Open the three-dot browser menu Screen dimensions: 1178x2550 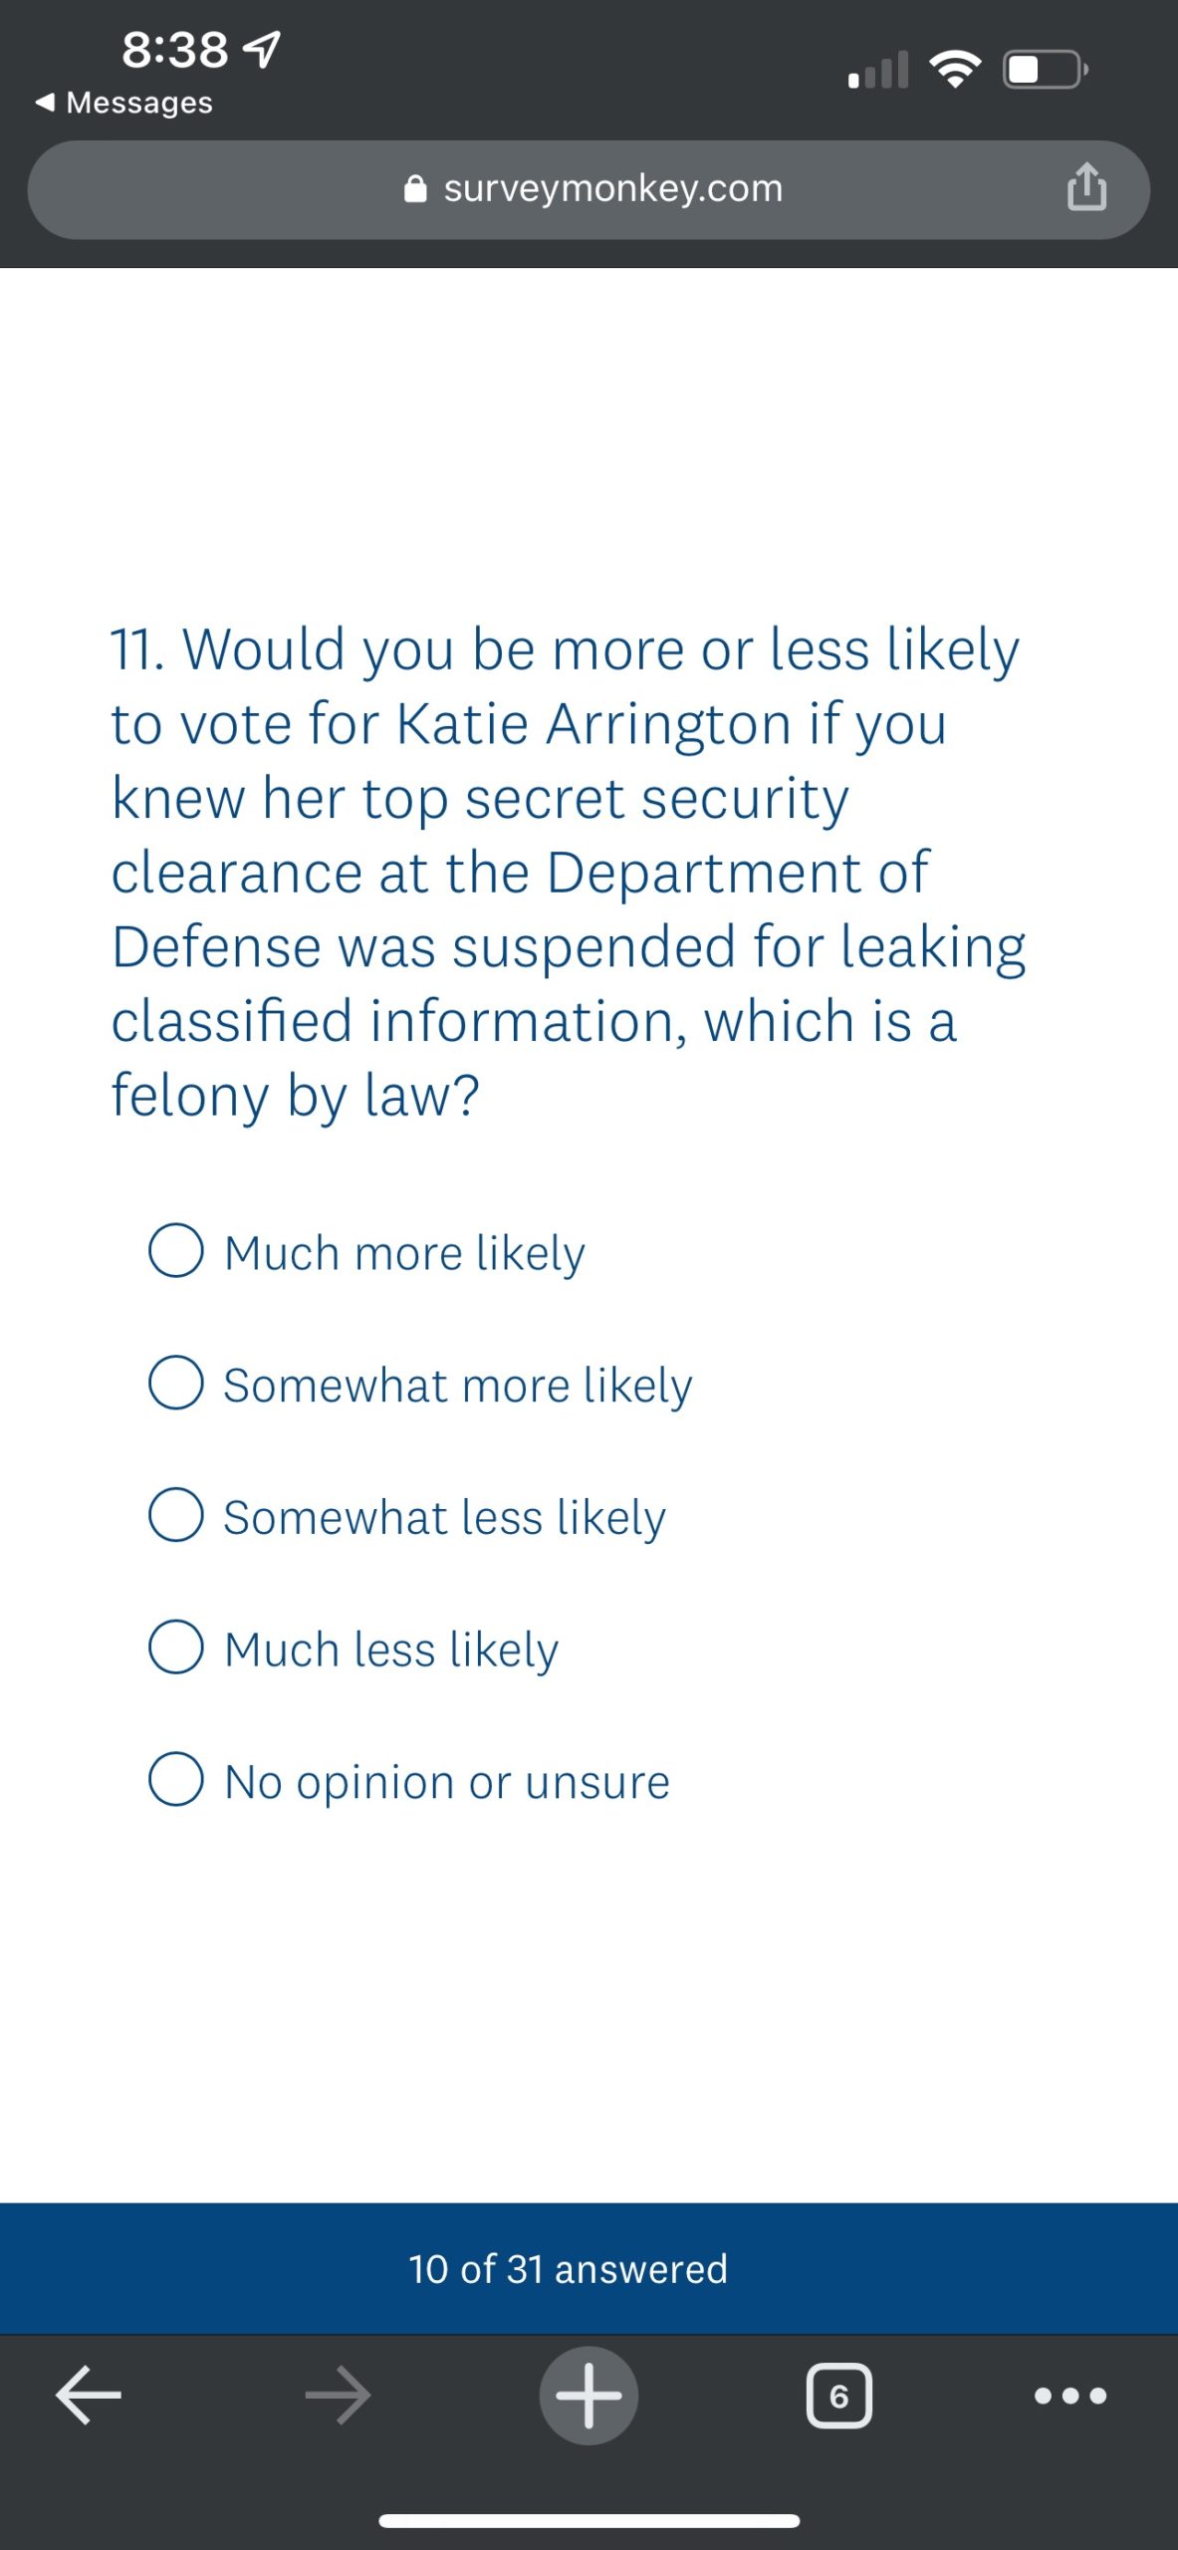(x=1069, y=2395)
